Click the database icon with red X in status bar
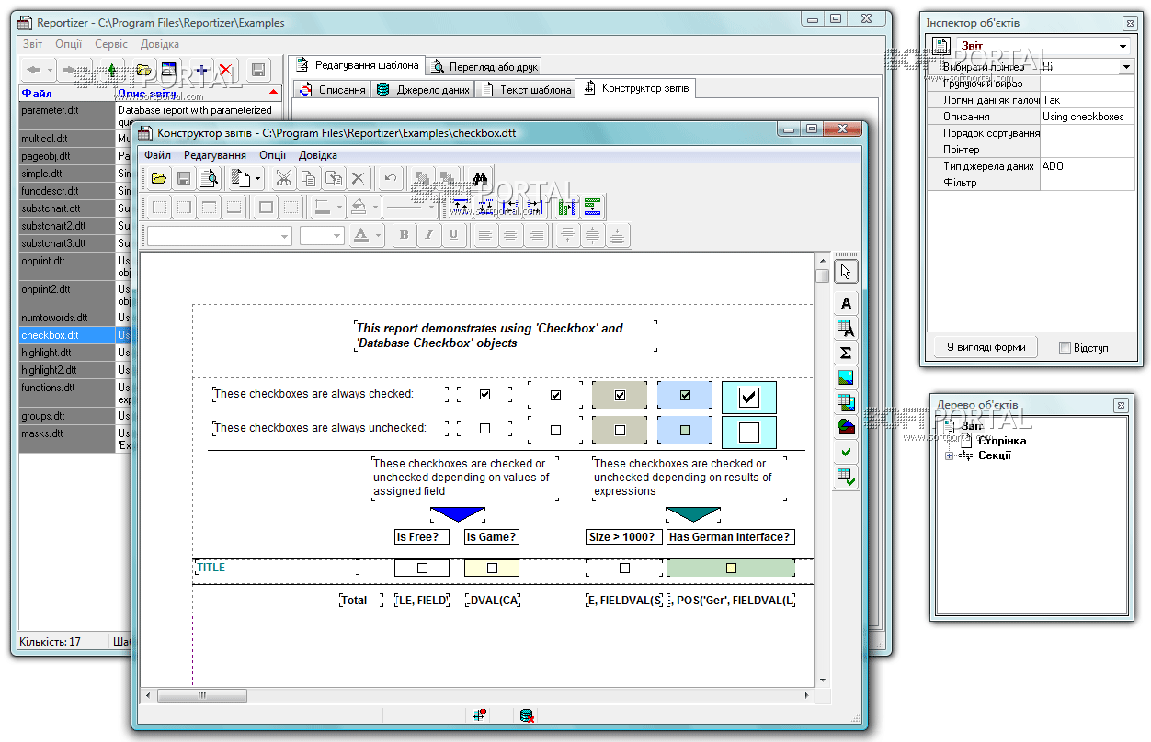The height and width of the screenshot is (742, 1151). [x=527, y=715]
